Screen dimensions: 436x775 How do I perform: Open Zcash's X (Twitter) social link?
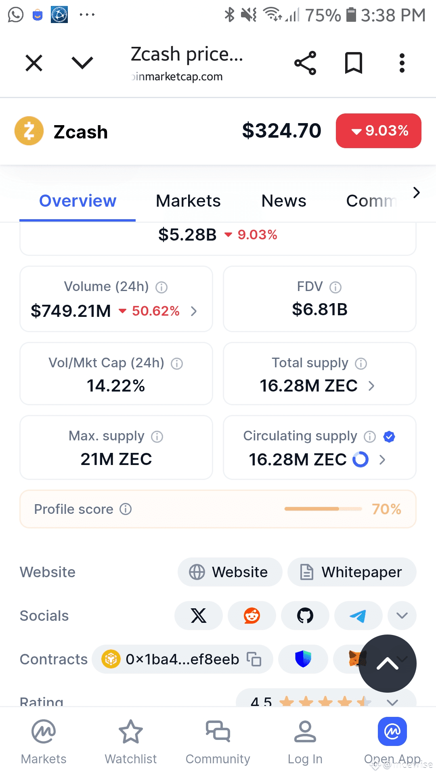click(199, 616)
